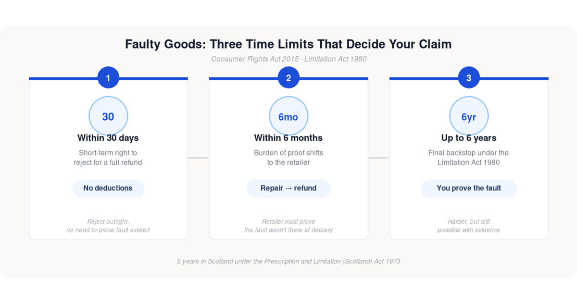Select the '30' days circle icon
The image size is (577, 303).
(108, 116)
